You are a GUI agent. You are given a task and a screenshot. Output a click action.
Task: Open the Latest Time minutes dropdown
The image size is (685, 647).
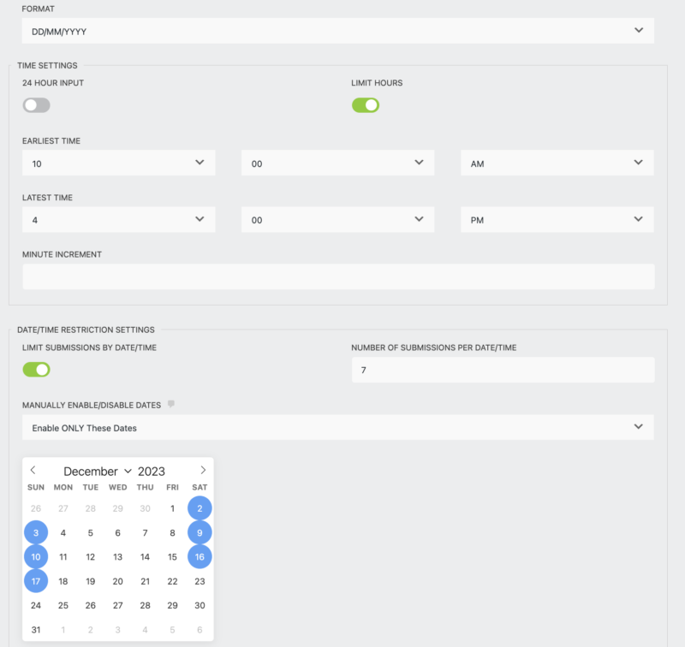pyautogui.click(x=337, y=219)
